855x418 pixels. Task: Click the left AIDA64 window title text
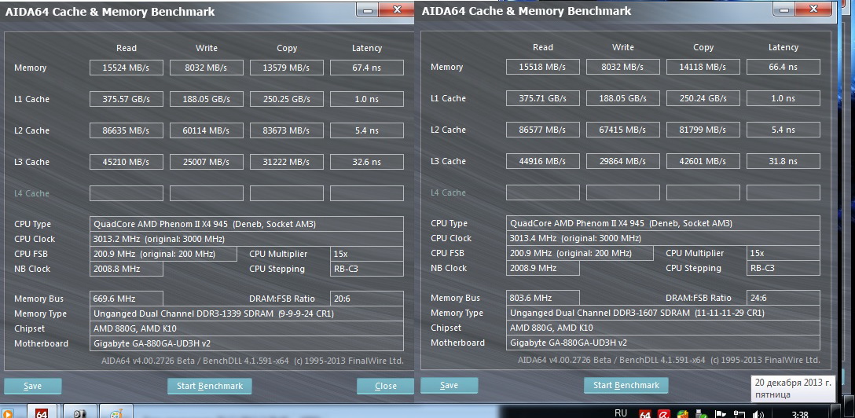(x=110, y=12)
